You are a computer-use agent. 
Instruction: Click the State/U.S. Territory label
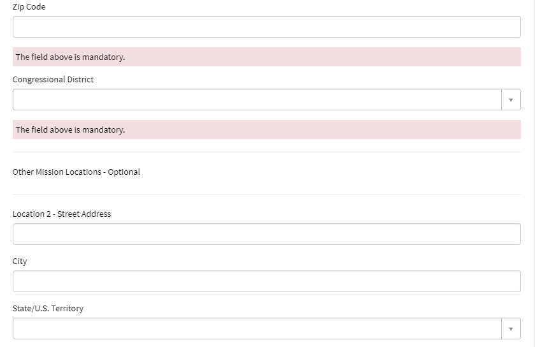click(x=48, y=309)
